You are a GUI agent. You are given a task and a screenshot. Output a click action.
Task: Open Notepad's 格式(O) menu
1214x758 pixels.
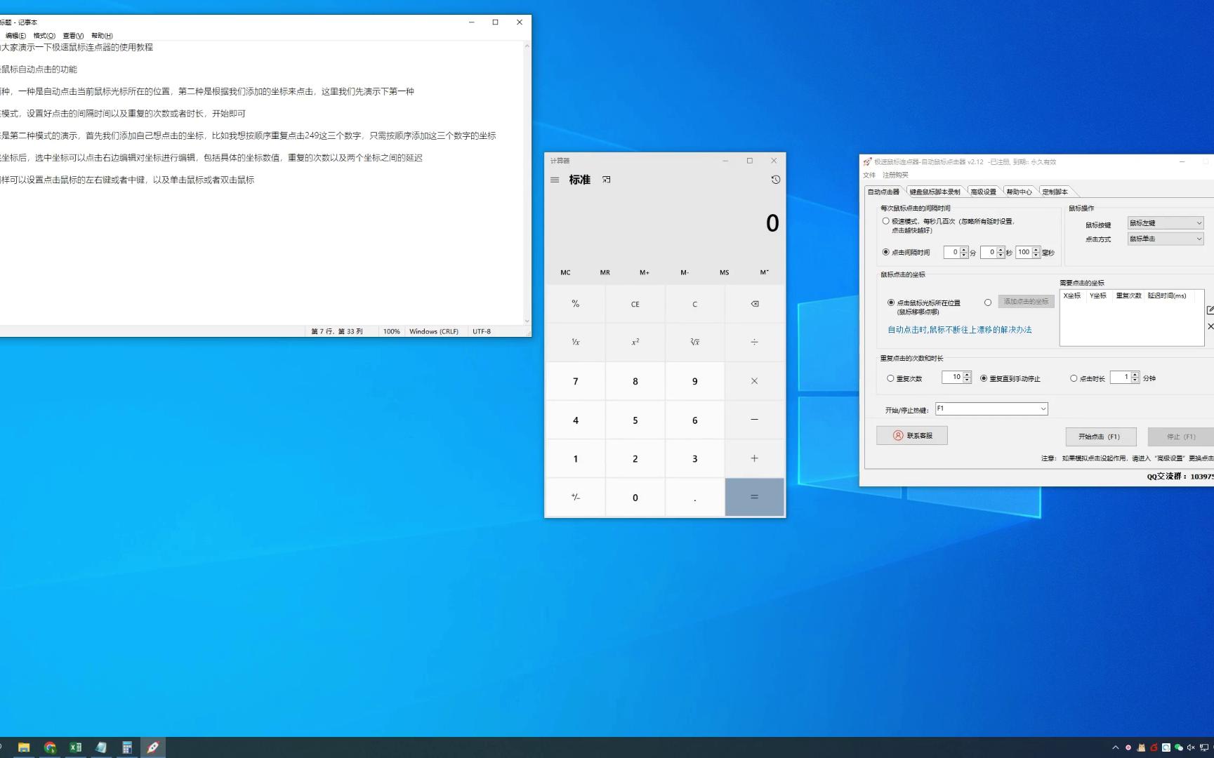tap(44, 36)
